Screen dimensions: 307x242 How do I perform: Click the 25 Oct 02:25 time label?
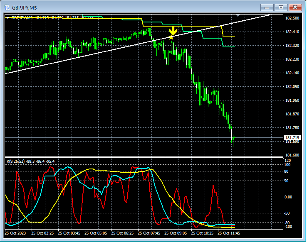click(x=42, y=233)
